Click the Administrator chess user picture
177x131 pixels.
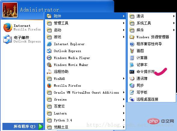click(x=10, y=10)
